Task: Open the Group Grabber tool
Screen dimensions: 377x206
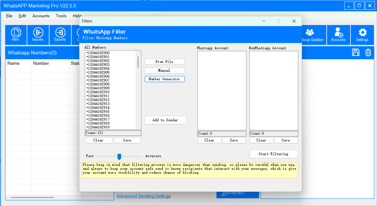Action: click(312, 35)
